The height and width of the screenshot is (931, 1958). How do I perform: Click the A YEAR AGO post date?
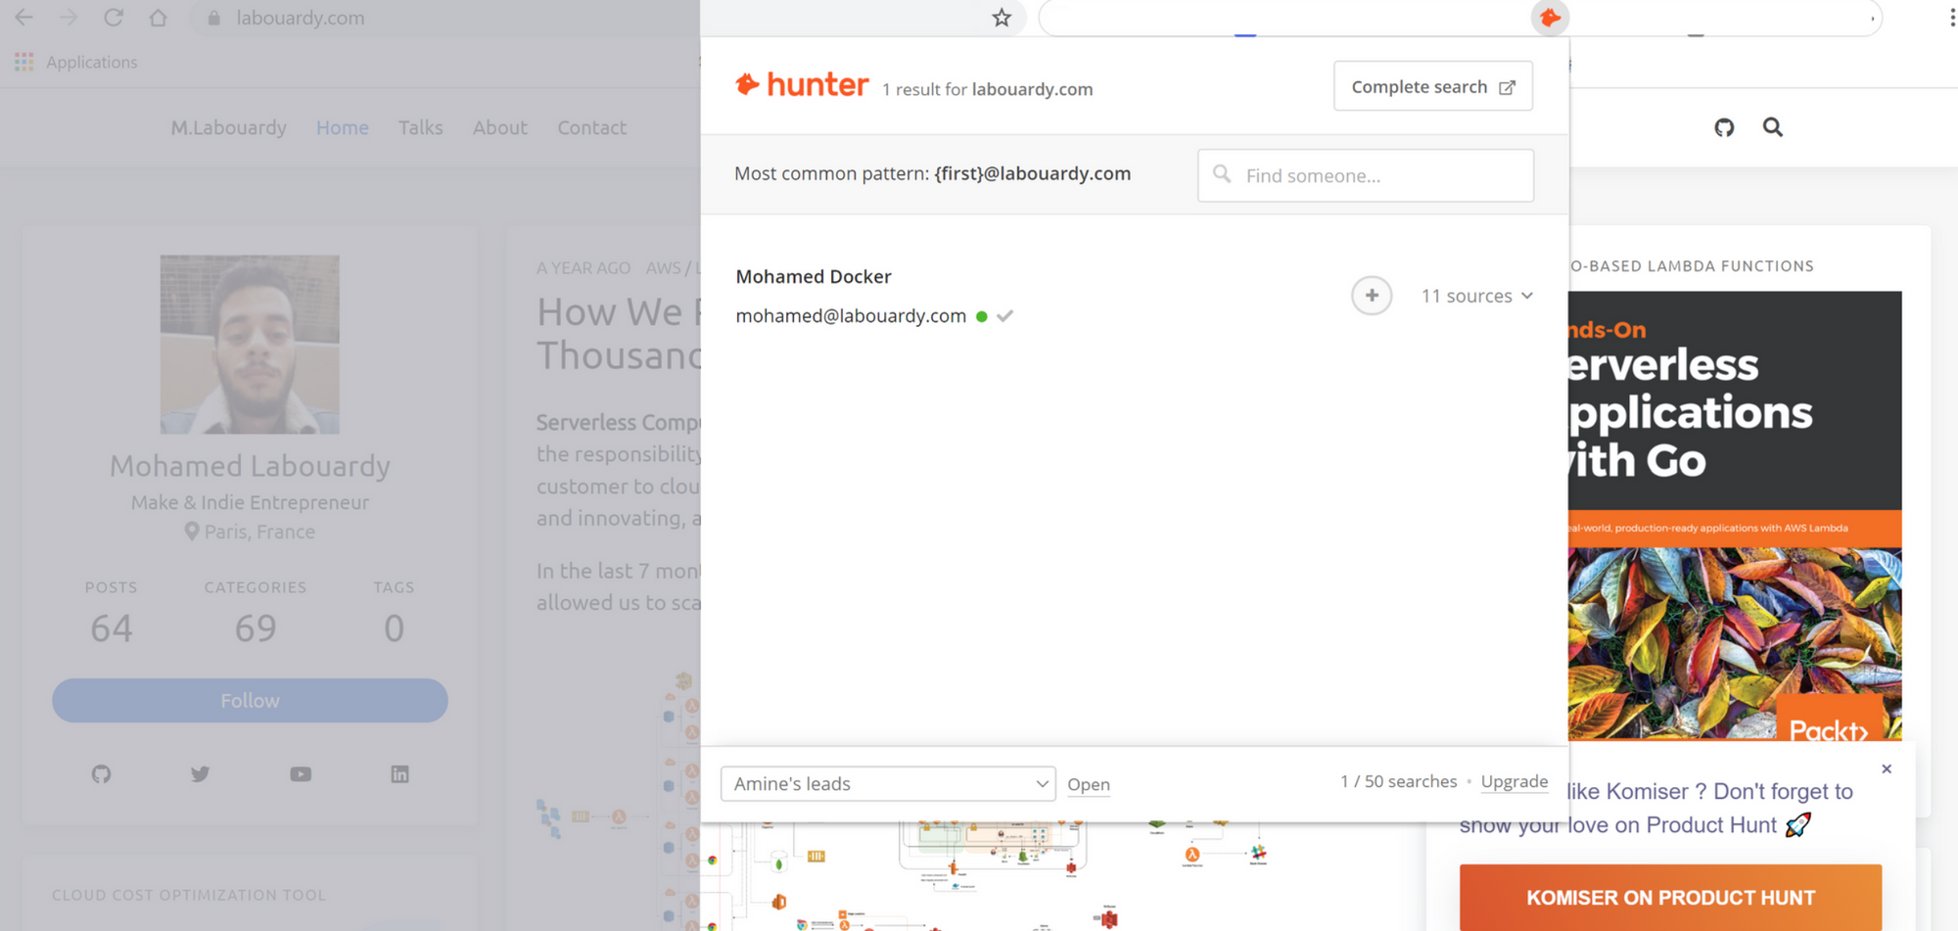[x=583, y=267]
